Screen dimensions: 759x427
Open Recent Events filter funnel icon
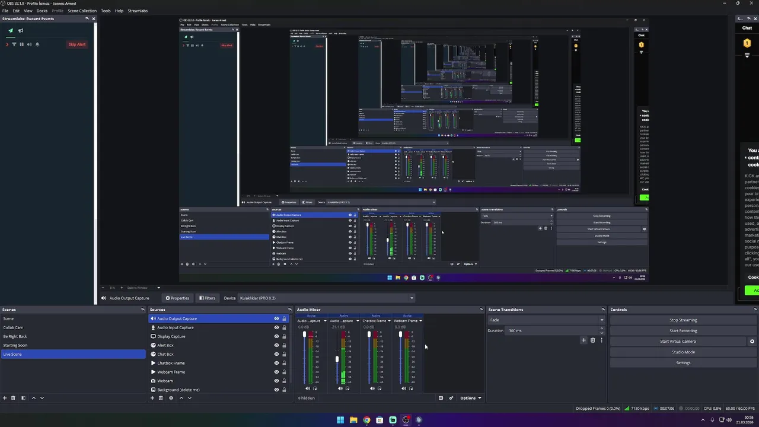click(14, 44)
